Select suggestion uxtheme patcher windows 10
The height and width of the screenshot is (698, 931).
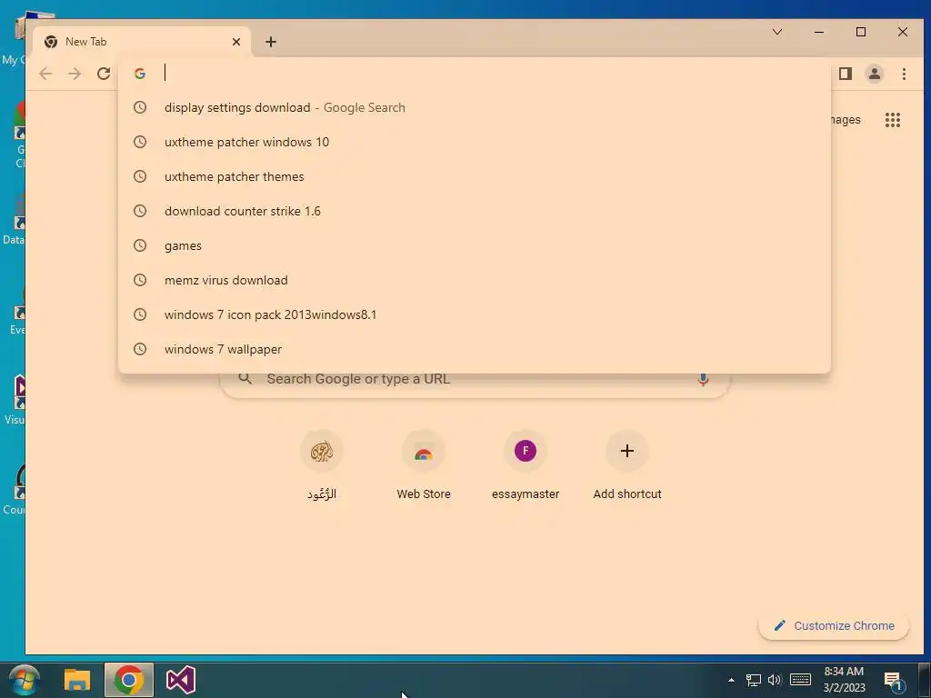475,142
